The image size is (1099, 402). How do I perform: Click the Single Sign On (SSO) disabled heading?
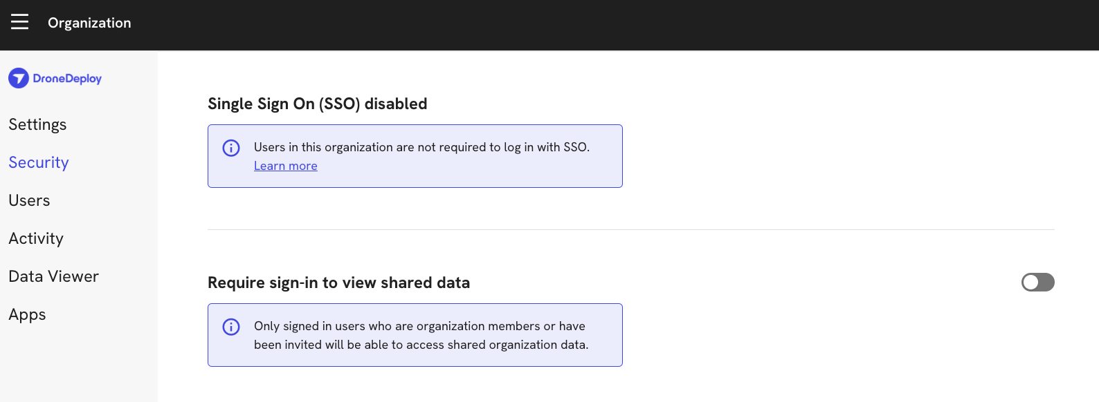point(318,104)
